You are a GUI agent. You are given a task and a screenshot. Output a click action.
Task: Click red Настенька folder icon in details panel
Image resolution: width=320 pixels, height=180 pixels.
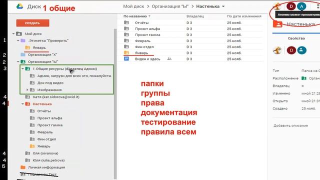pos(277,24)
